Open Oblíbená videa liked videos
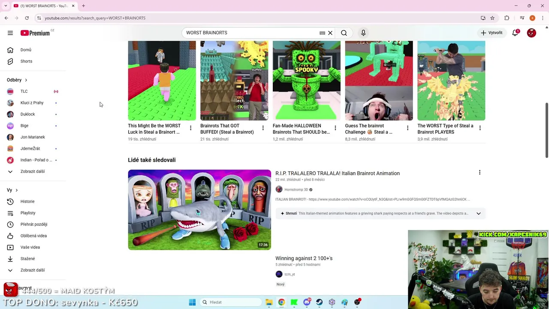This screenshot has width=549, height=309. point(33,236)
